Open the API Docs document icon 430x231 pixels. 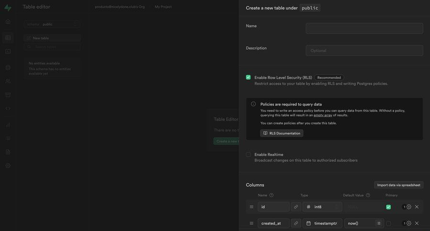click(x=8, y=152)
